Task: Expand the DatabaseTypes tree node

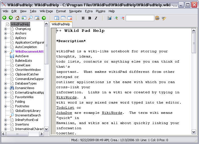Action: pyautogui.click(x=5, y=83)
